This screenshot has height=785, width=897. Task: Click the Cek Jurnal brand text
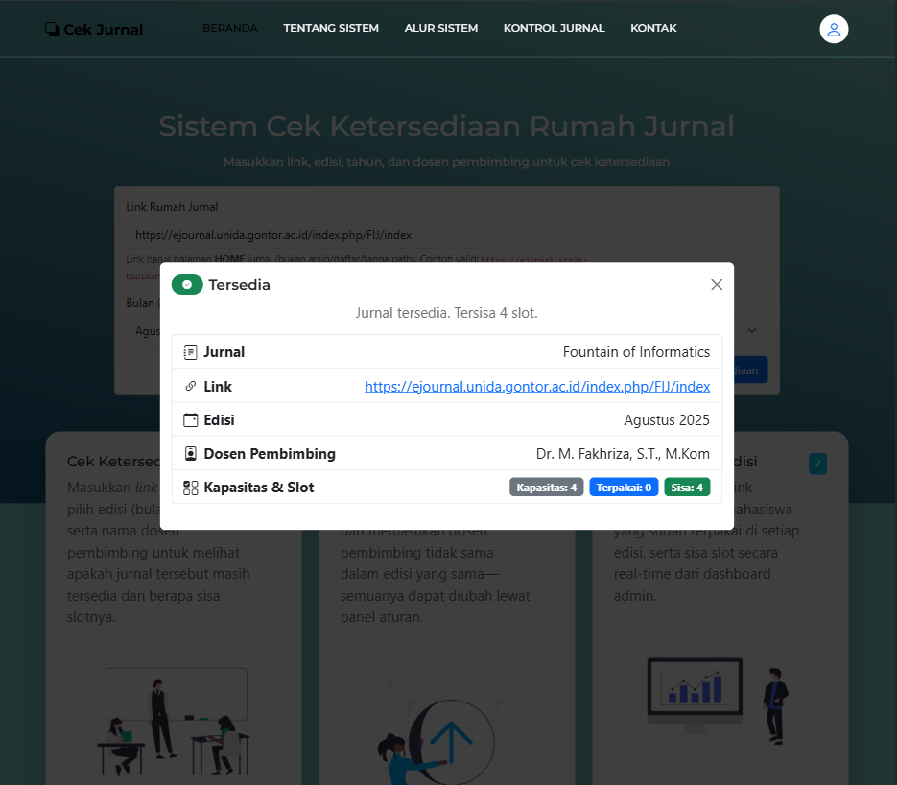(x=103, y=30)
